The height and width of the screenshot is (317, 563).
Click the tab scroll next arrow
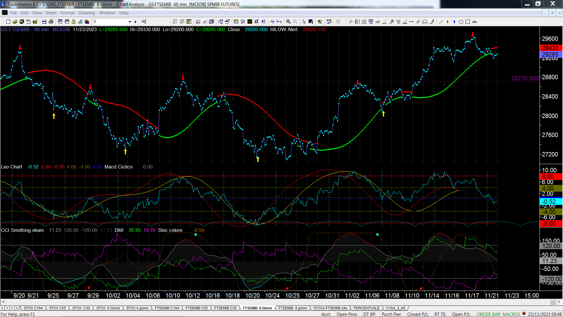pos(12,308)
